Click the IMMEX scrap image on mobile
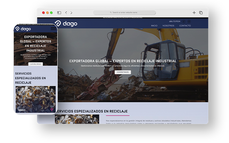The height and width of the screenshot is (143, 229). [35, 99]
